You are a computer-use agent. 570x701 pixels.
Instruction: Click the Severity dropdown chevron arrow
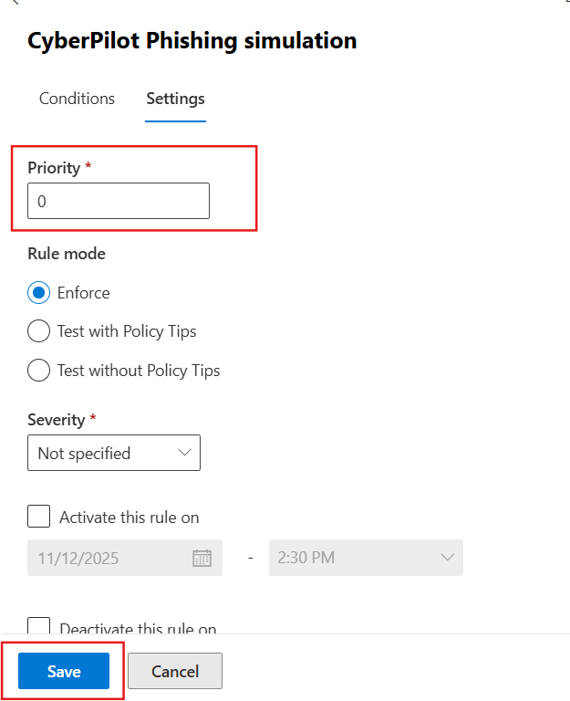184,453
